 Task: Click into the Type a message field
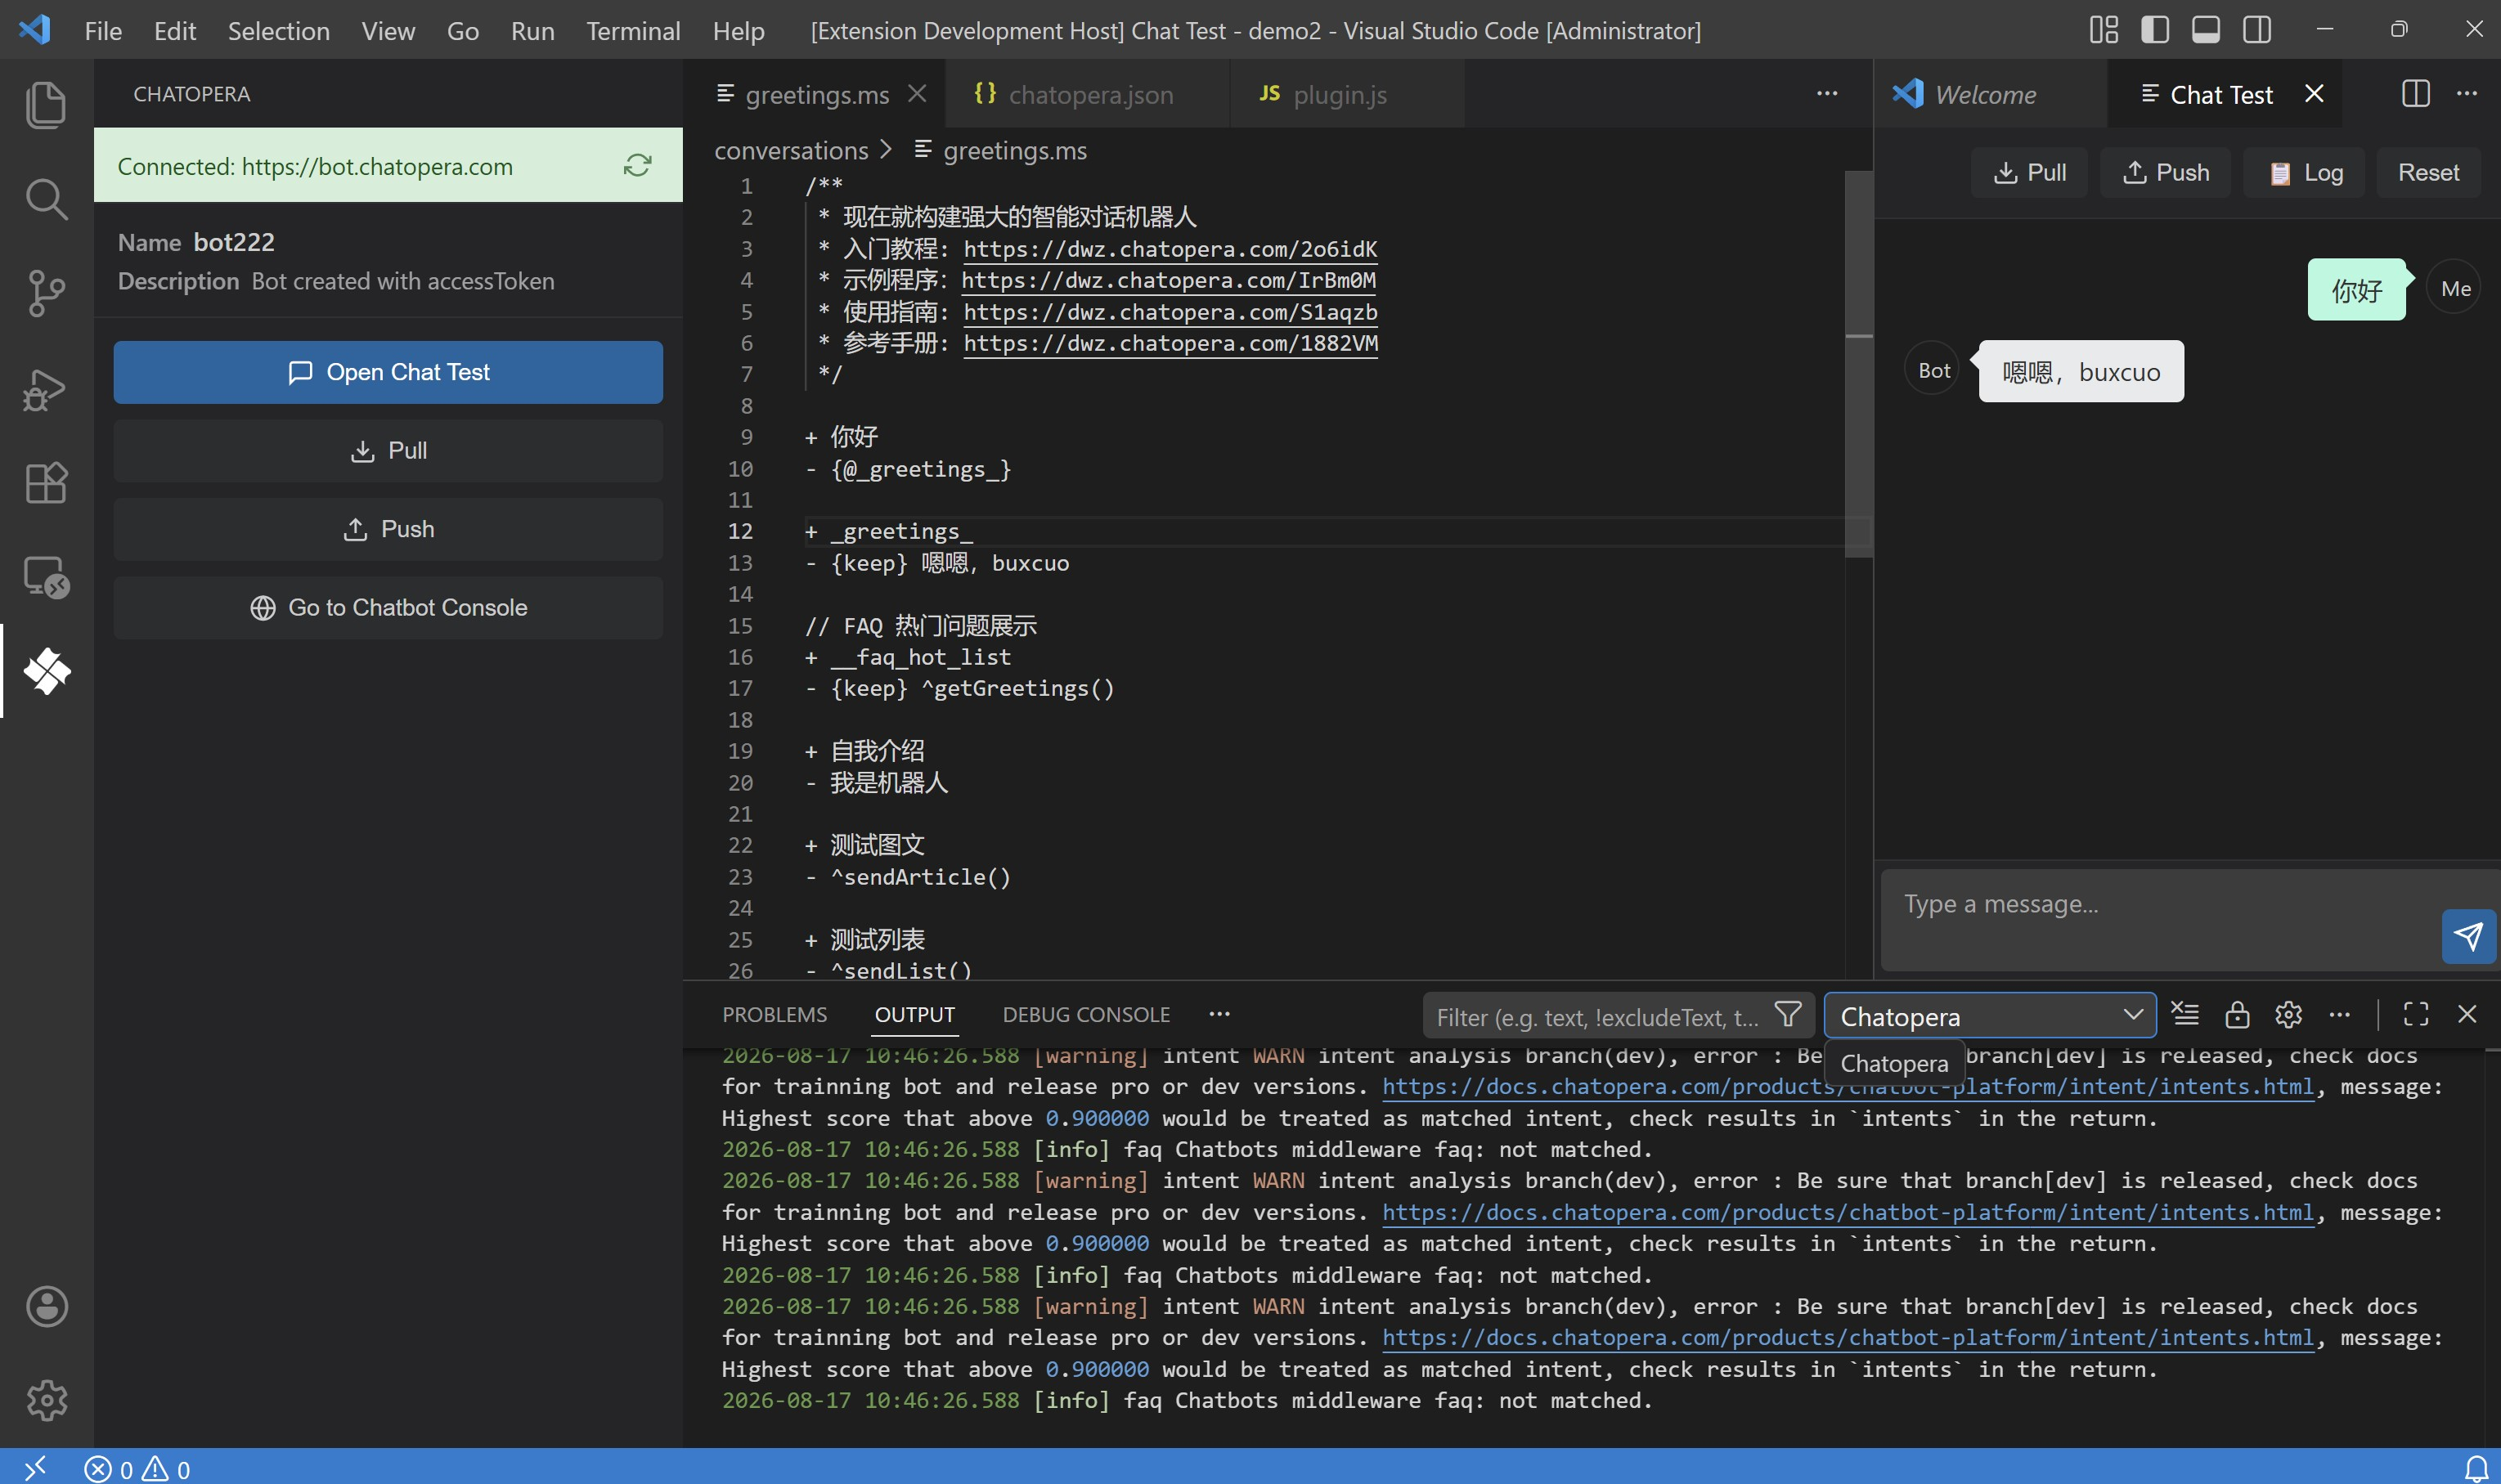[x=2160, y=920]
